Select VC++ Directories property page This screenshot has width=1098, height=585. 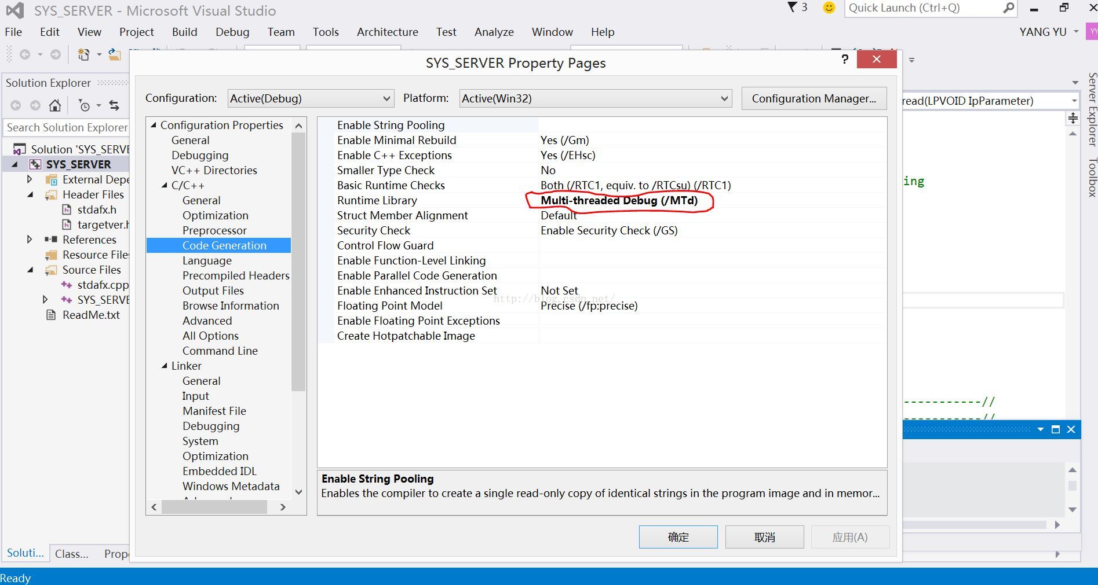tap(214, 170)
